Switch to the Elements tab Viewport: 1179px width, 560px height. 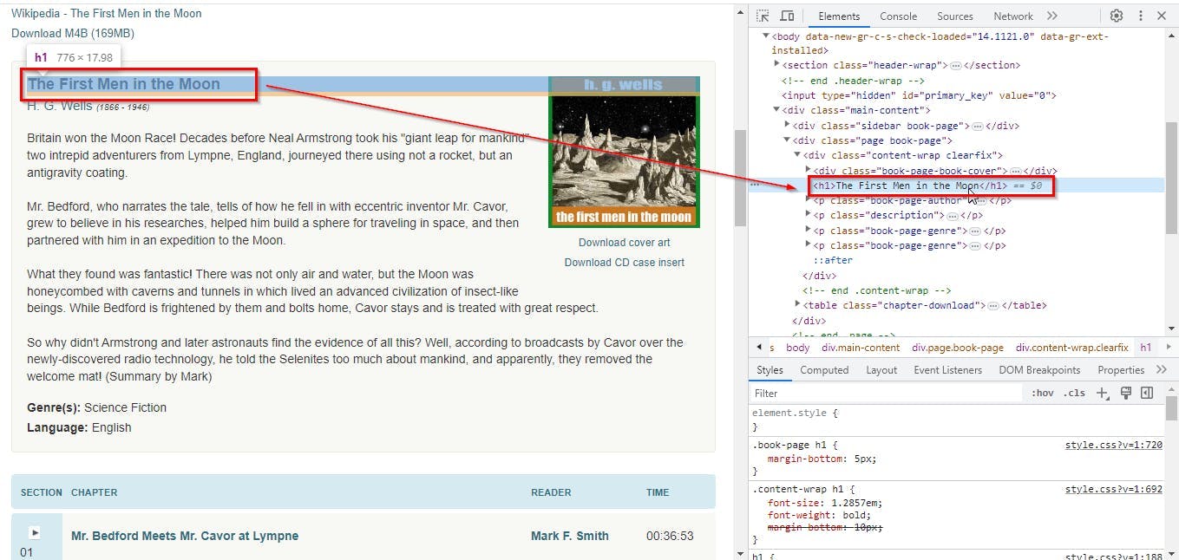click(x=839, y=16)
